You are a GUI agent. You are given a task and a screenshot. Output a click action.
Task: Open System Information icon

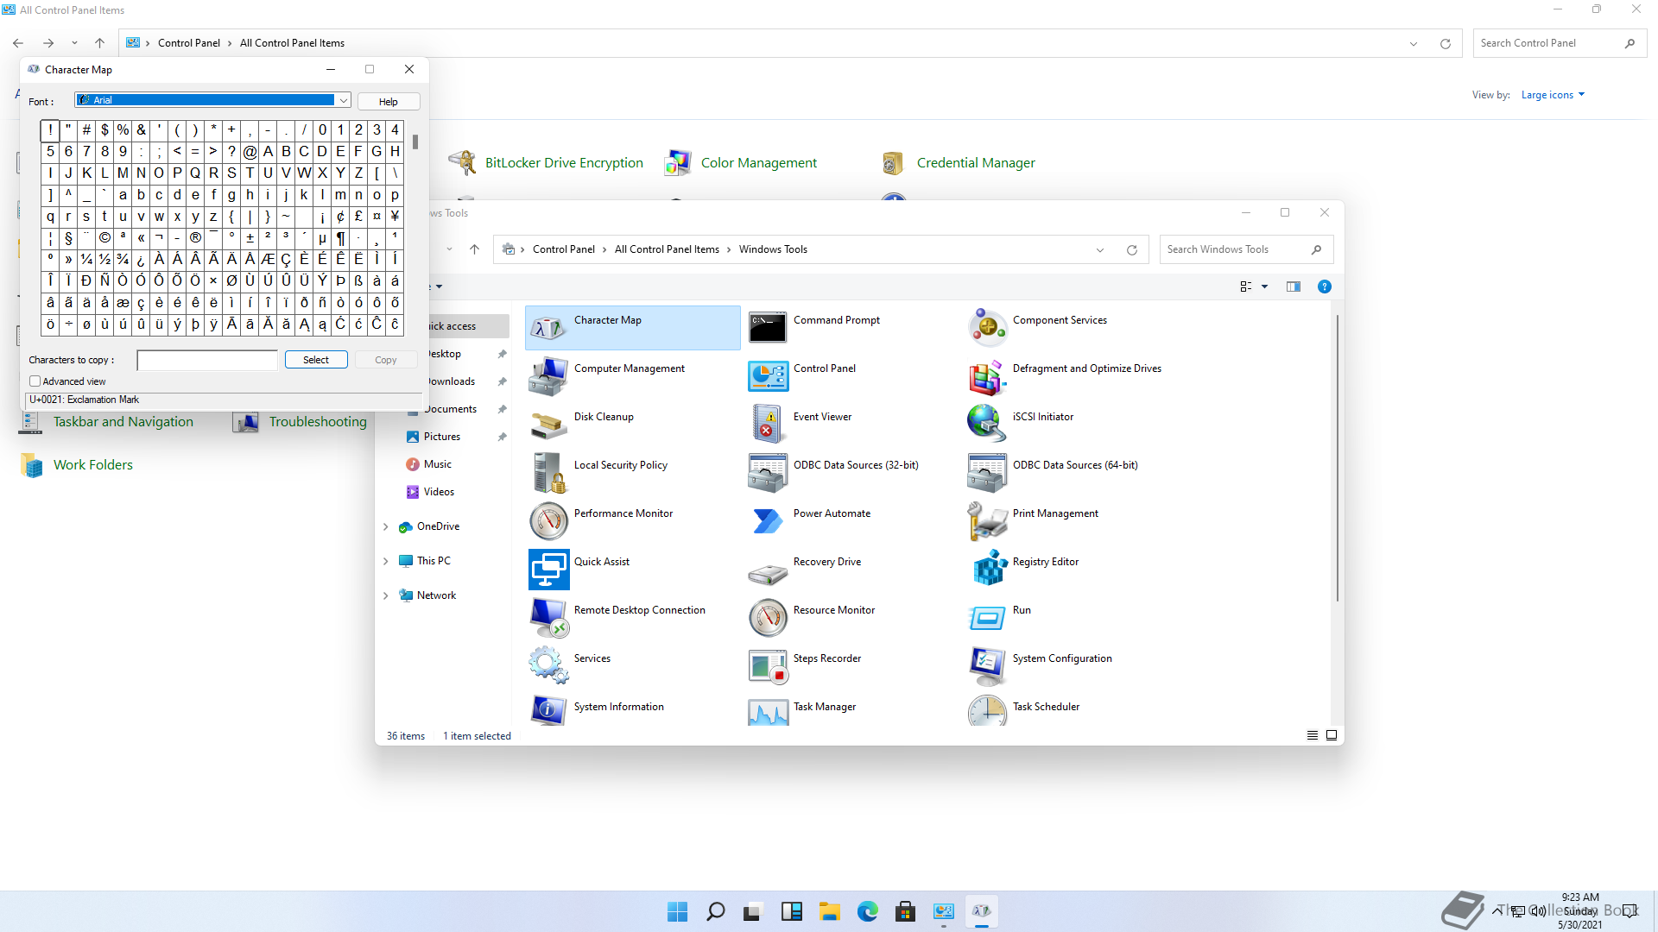pos(548,710)
